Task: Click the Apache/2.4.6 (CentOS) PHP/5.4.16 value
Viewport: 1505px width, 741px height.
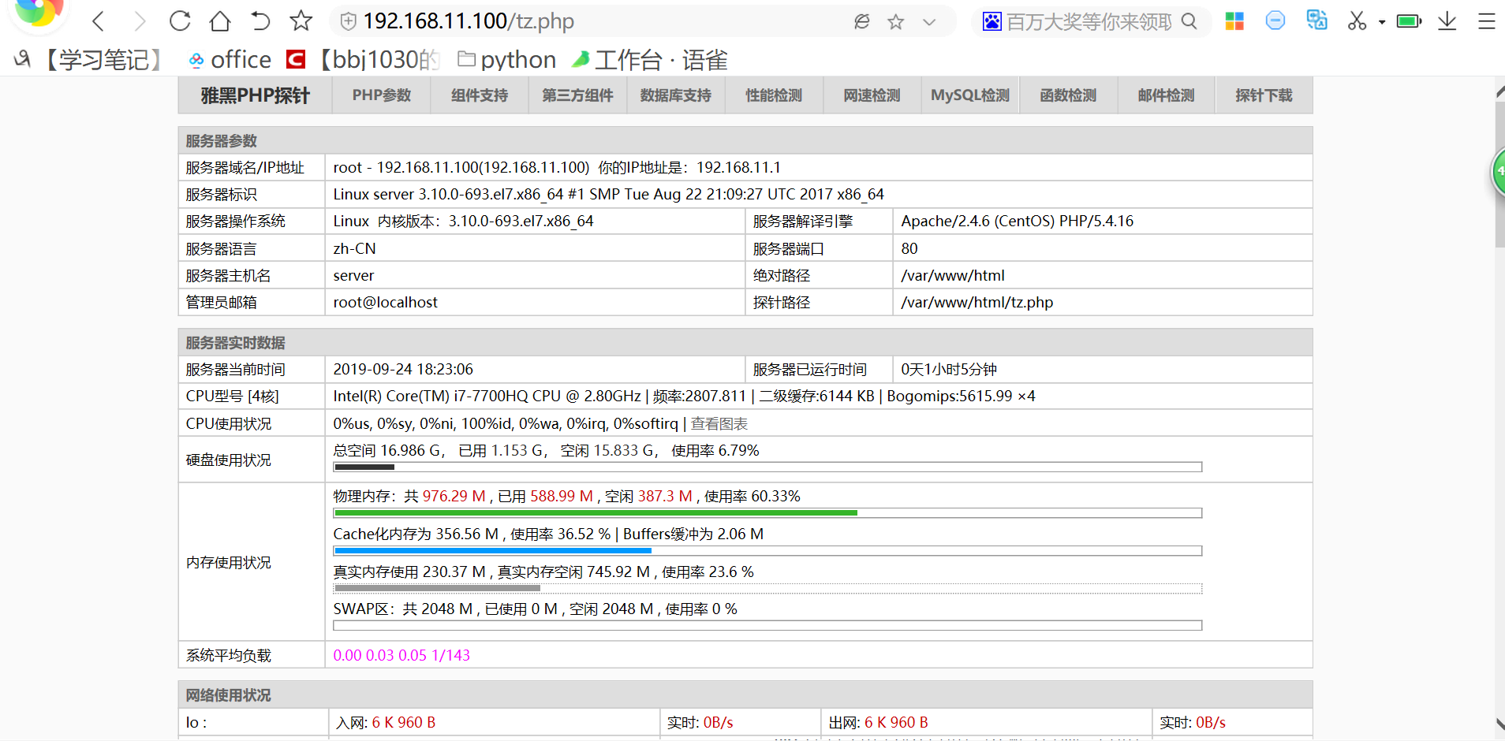Action: [x=1018, y=222]
